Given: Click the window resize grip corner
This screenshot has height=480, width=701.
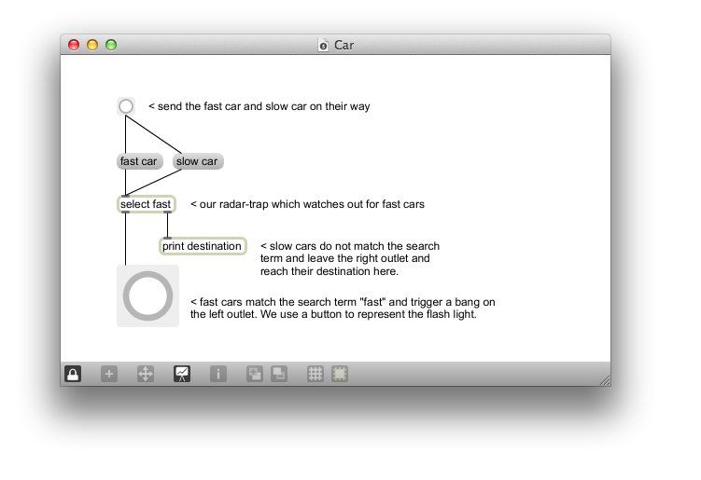Looking at the screenshot, I should (605, 380).
